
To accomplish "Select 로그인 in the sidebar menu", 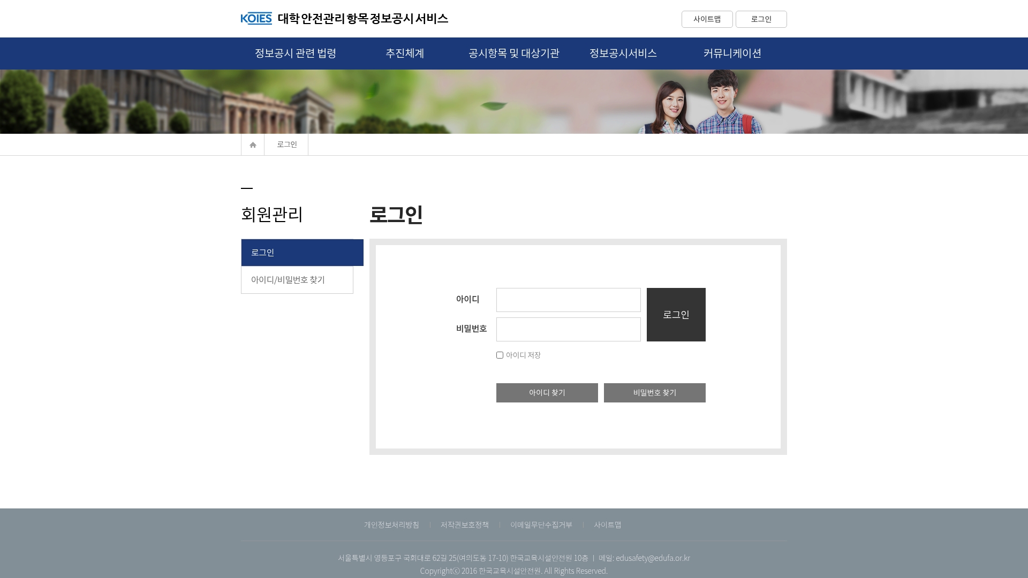I will [302, 253].
